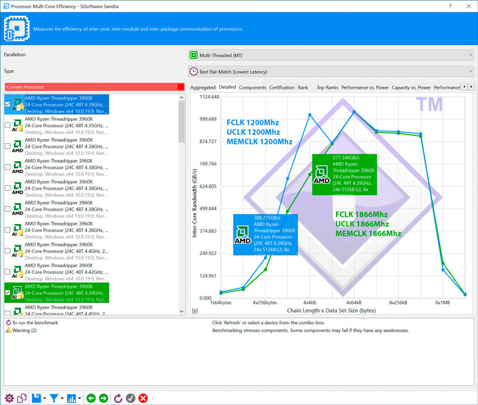Viewport: 478px width, 405px height.
Task: Open the Rank tab
Action: pyautogui.click(x=303, y=87)
